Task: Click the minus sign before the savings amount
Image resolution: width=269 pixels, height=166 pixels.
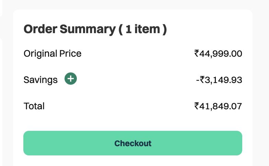Action: pyautogui.click(x=198, y=80)
